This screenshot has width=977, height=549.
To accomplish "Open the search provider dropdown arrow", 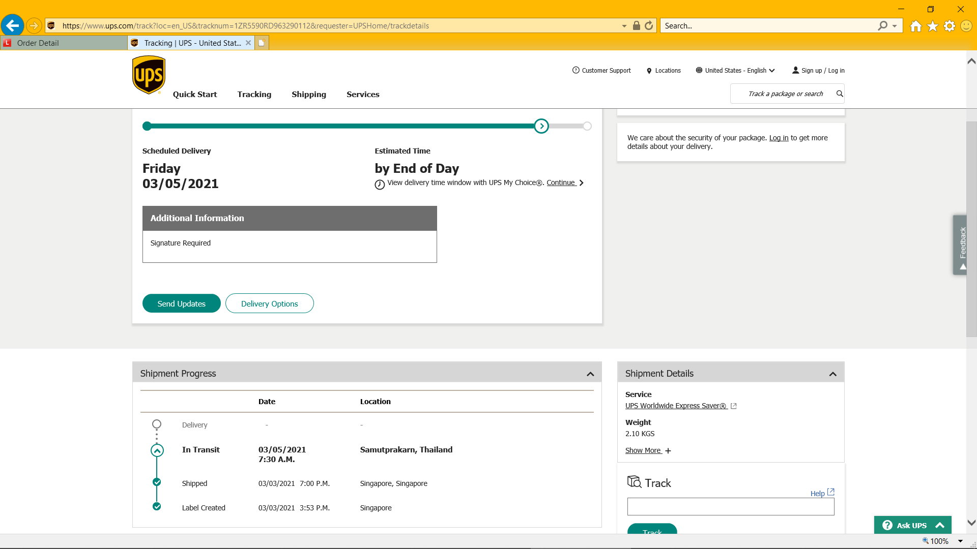I will [895, 26].
